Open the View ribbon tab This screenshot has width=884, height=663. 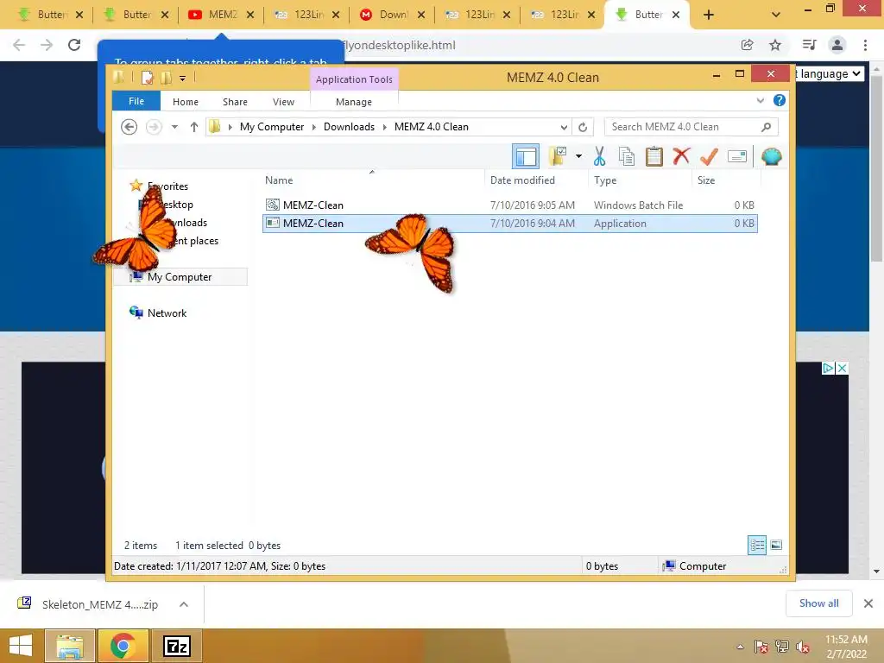[x=283, y=102]
